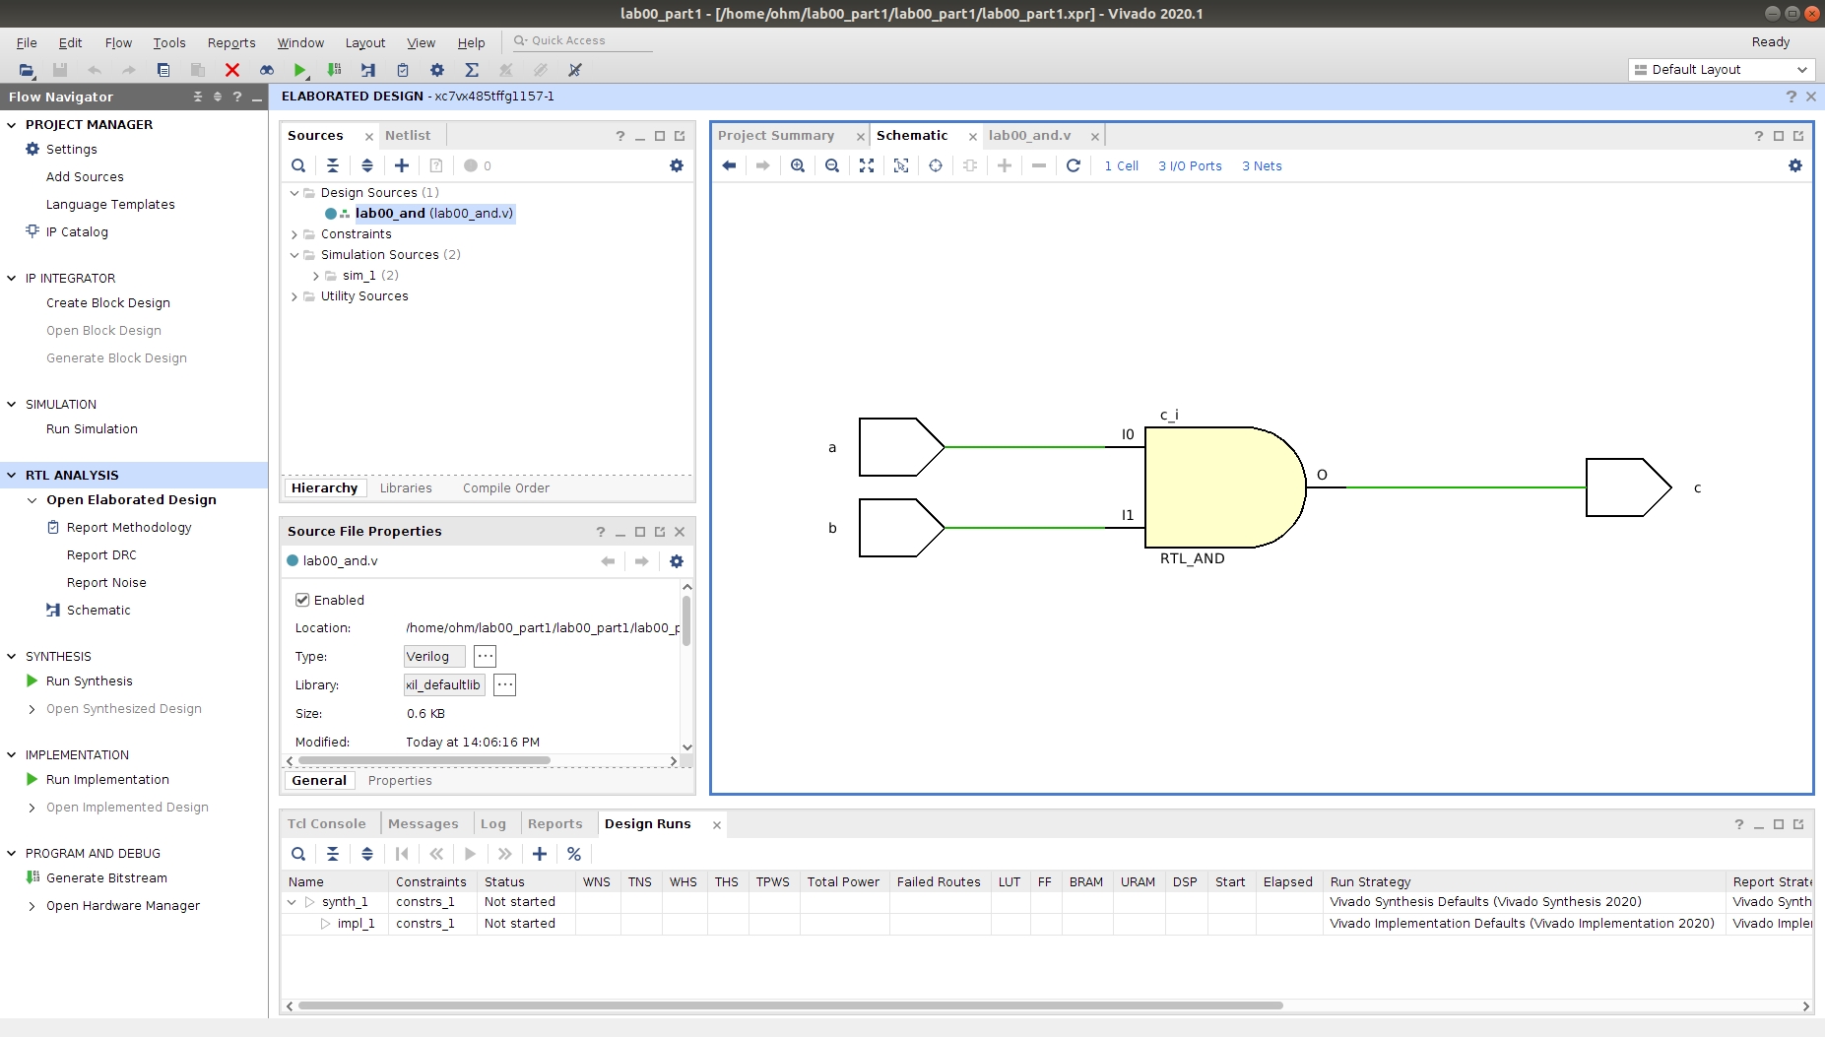The height and width of the screenshot is (1037, 1825).
Task: Click the Sources add plus icon
Action: point(402,165)
